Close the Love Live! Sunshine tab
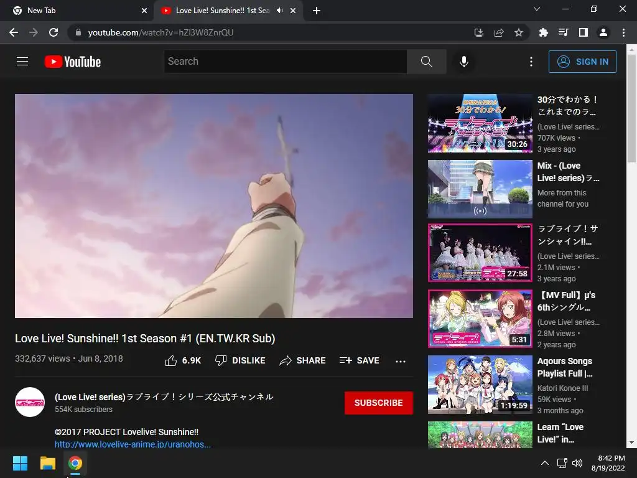The height and width of the screenshot is (478, 637). pyautogui.click(x=293, y=11)
